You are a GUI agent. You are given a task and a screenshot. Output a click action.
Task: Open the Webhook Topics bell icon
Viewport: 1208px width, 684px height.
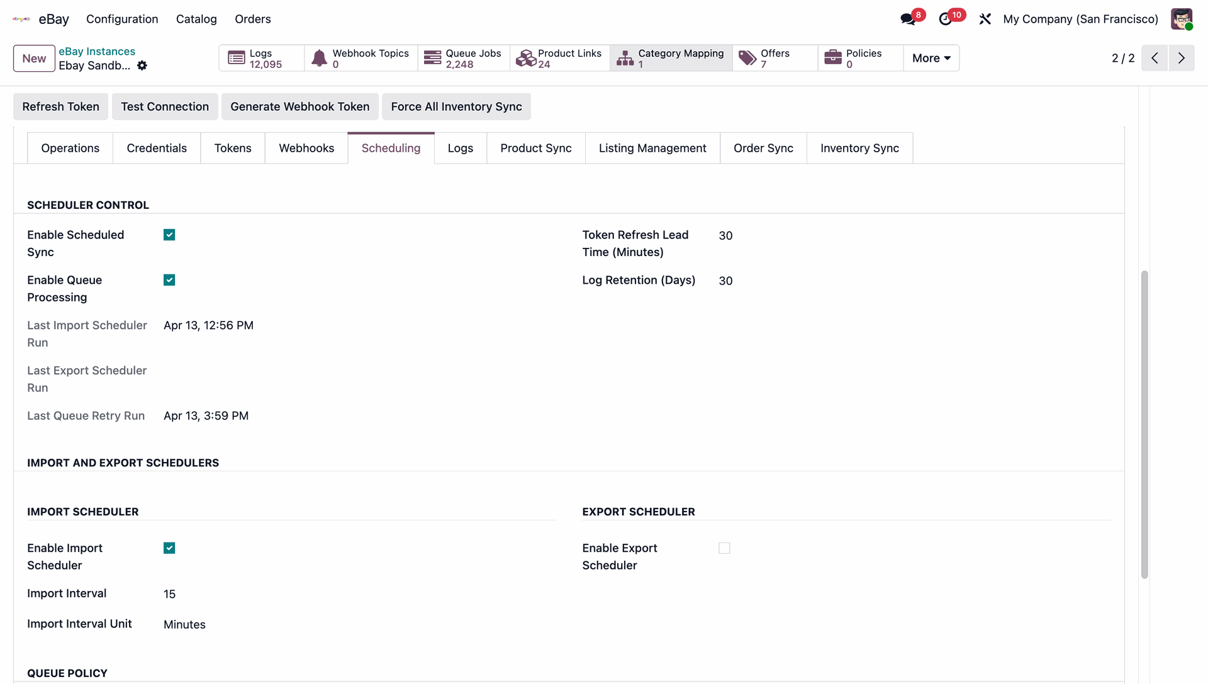(x=320, y=58)
